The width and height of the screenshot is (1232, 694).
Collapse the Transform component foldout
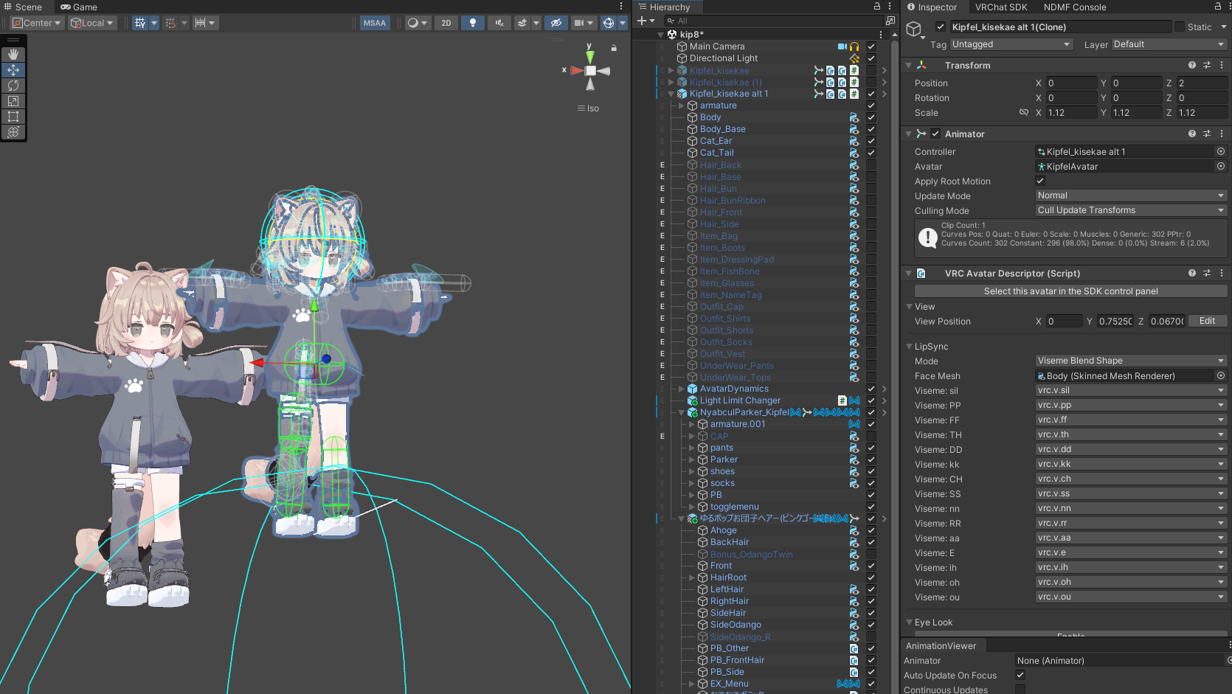coord(909,65)
